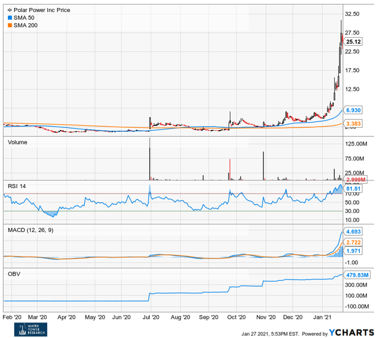The image size is (378, 338).
Task: Click the 22.50 price axis label
Action: (x=352, y=52)
